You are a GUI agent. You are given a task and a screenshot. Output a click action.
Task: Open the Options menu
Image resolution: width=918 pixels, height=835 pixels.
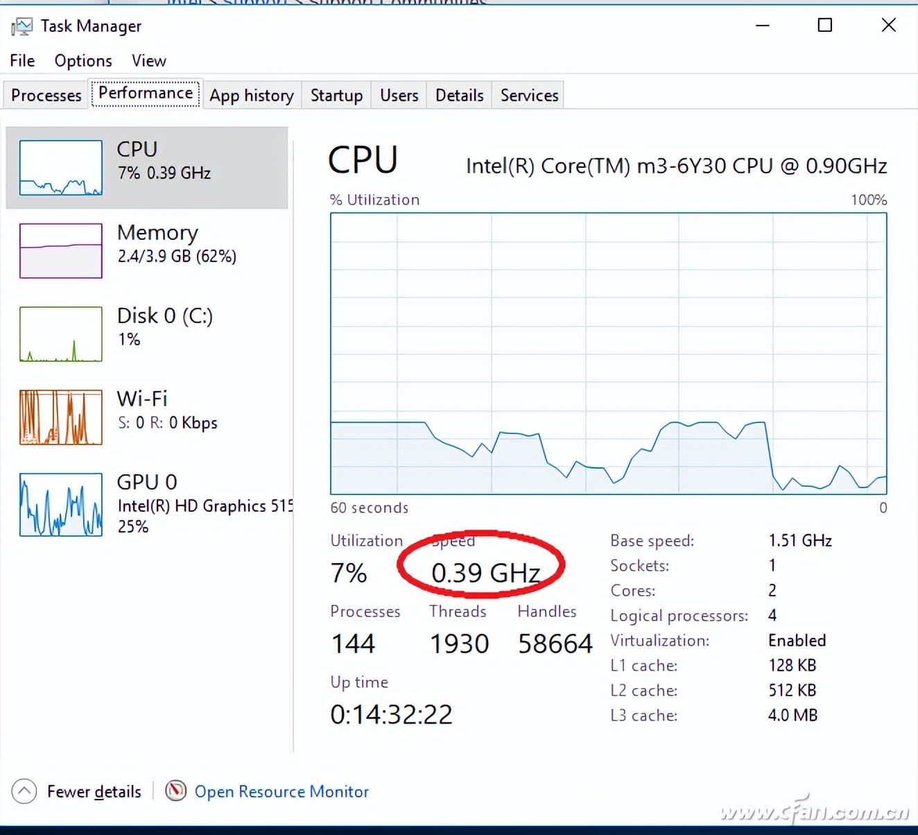pos(83,61)
